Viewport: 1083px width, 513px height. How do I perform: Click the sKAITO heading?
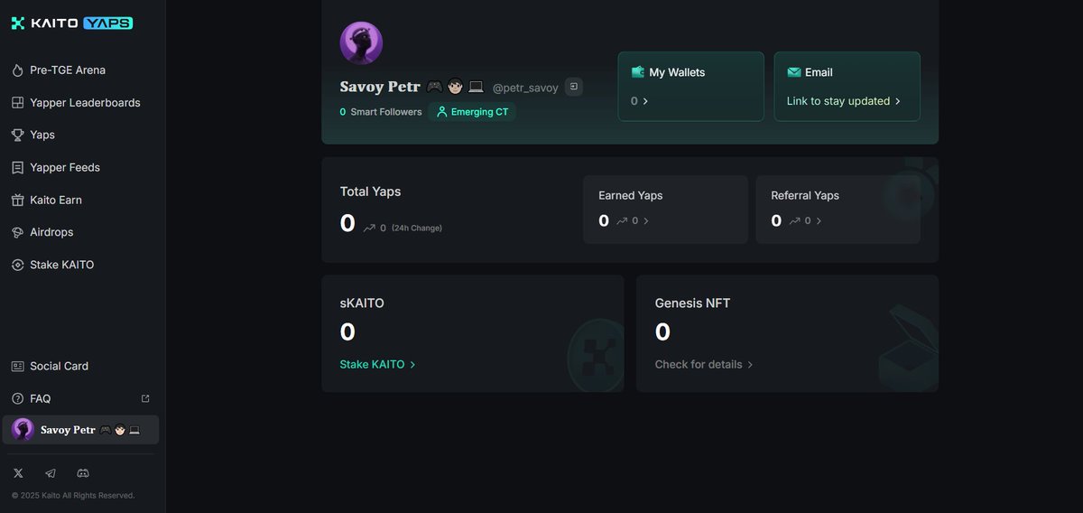[362, 303]
